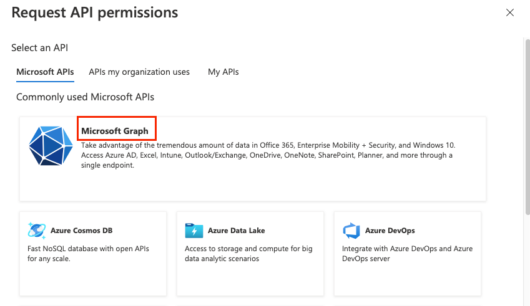Open the Azure DevOps title
530x306 pixels.
click(x=390, y=231)
